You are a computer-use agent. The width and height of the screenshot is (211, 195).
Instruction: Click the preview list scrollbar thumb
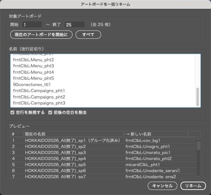point(198,145)
